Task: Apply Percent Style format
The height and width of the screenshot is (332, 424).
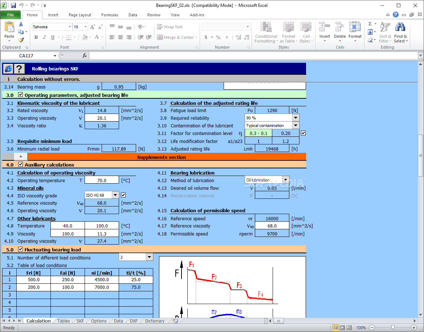Action: coord(218,37)
